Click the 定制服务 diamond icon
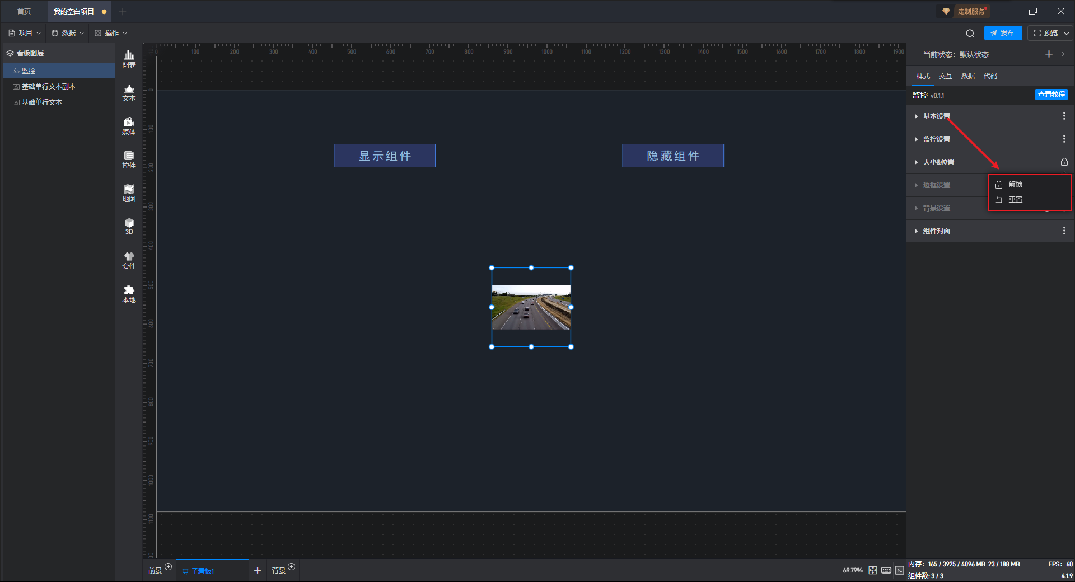The width and height of the screenshot is (1075, 582). pyautogui.click(x=946, y=11)
